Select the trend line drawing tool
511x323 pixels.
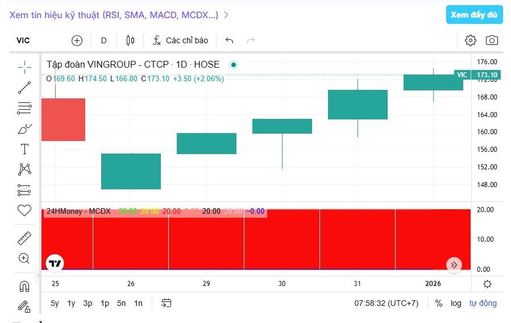[x=24, y=88]
